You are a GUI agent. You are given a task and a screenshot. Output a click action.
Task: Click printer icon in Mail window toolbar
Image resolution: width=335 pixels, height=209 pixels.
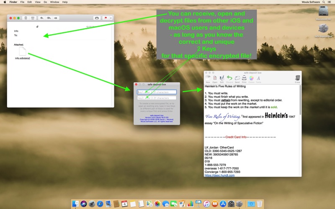pos(97,18)
